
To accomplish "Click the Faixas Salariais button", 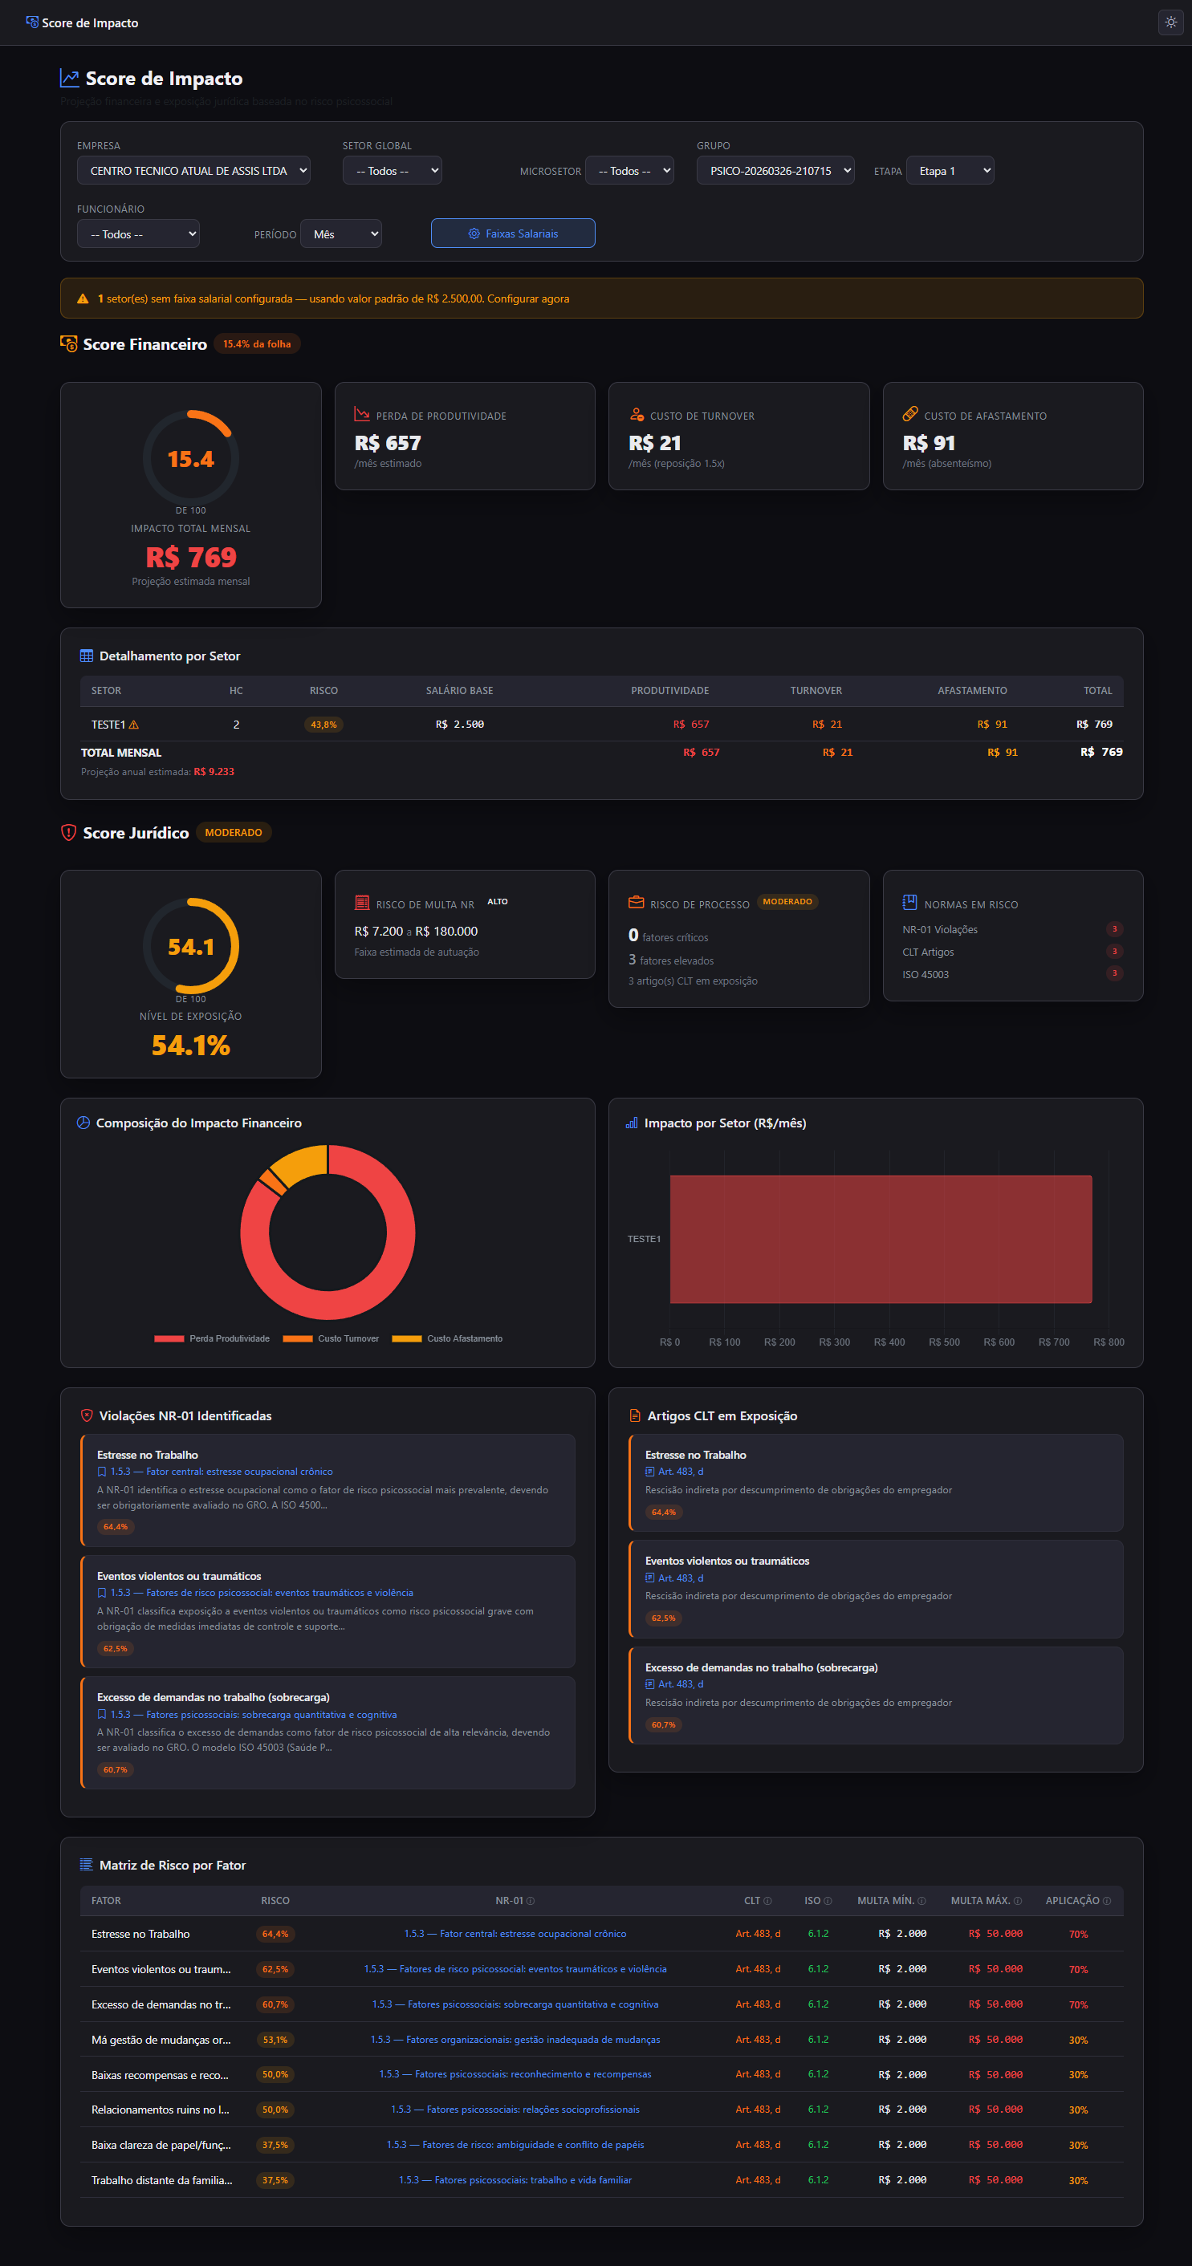I will (513, 234).
